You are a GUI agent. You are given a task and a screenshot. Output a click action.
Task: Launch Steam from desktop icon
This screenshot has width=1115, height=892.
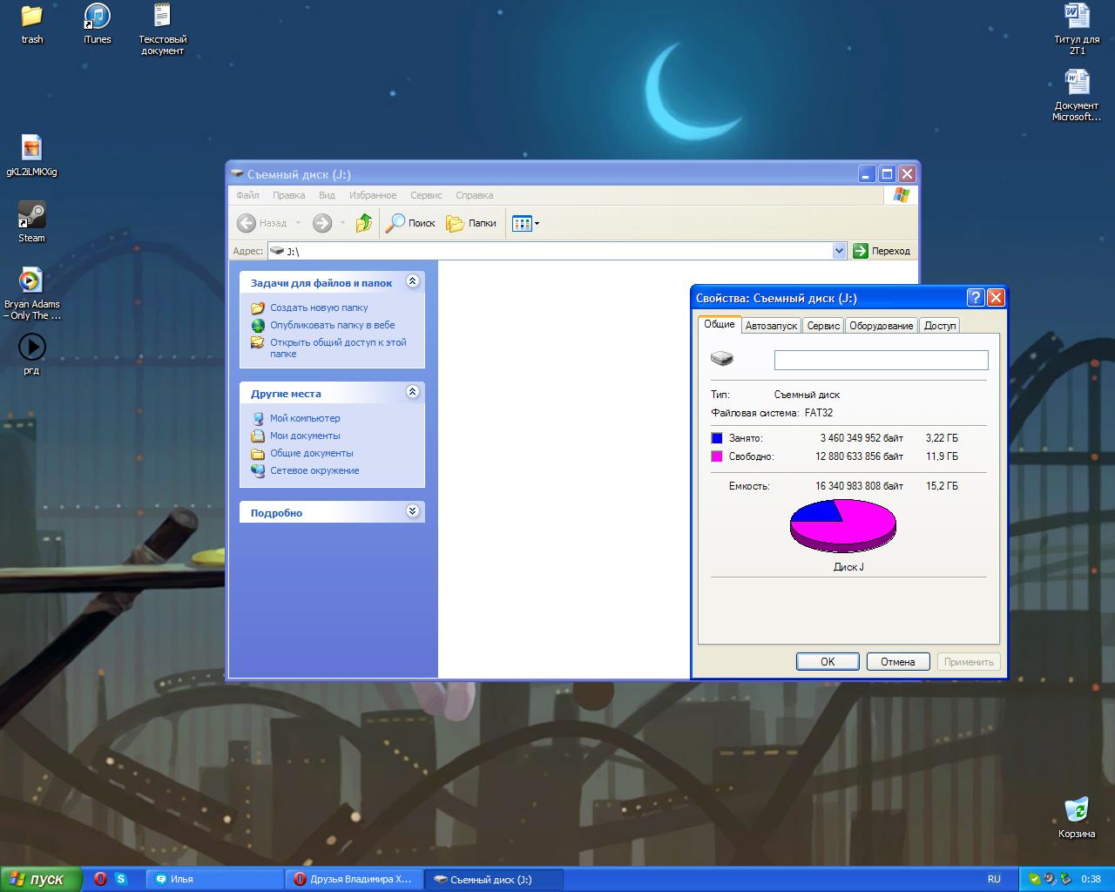(31, 222)
